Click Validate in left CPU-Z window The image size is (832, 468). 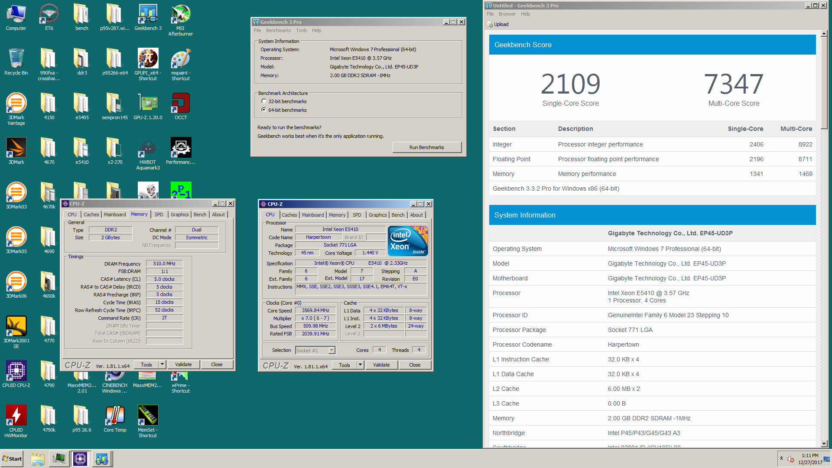[183, 364]
